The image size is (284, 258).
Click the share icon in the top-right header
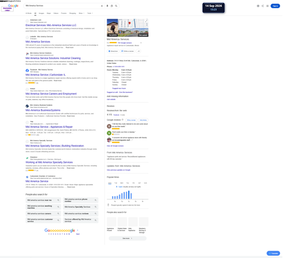pyautogui.click(x=262, y=6)
